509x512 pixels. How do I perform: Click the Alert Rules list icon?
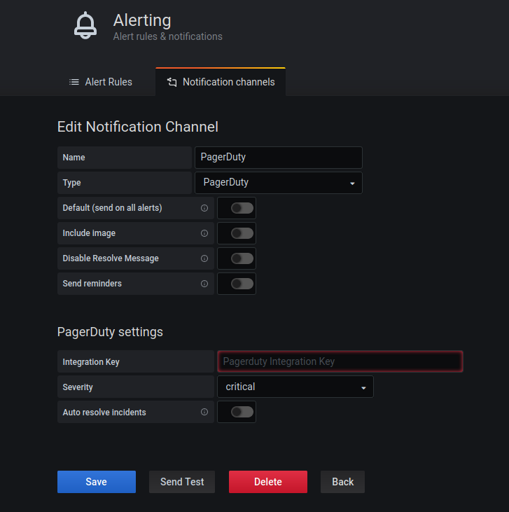click(74, 82)
